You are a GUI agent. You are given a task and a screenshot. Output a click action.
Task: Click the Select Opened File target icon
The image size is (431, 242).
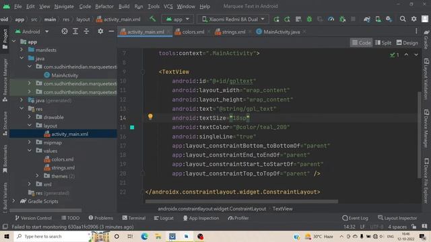65,32
